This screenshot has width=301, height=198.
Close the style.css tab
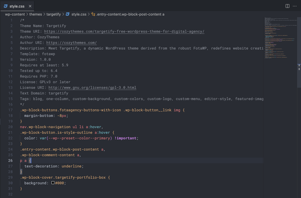click(30, 6)
